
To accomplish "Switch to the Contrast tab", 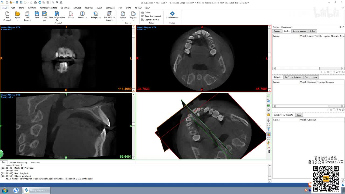I will [x=35, y=162].
